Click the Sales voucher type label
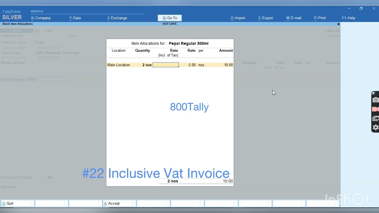 tap(17, 31)
